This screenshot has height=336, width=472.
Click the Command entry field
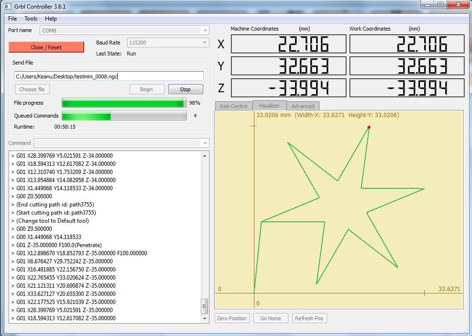(118, 143)
